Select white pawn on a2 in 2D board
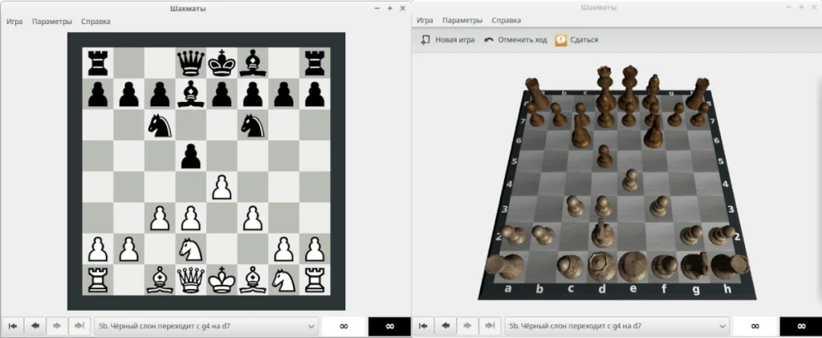This screenshot has width=822, height=338. (98, 249)
